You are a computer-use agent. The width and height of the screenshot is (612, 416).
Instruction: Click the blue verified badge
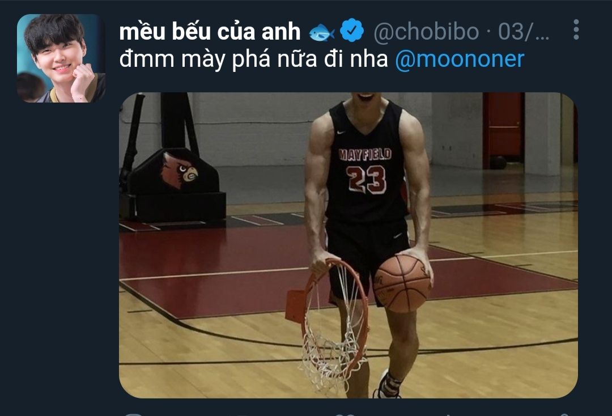pos(352,31)
